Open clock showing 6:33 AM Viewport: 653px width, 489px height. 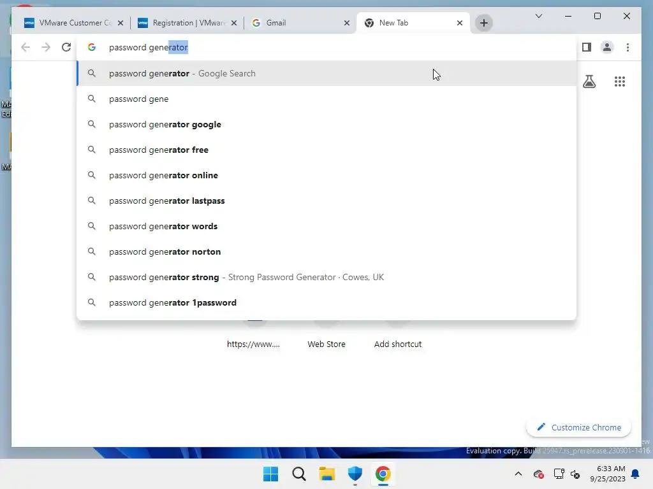pos(607,474)
